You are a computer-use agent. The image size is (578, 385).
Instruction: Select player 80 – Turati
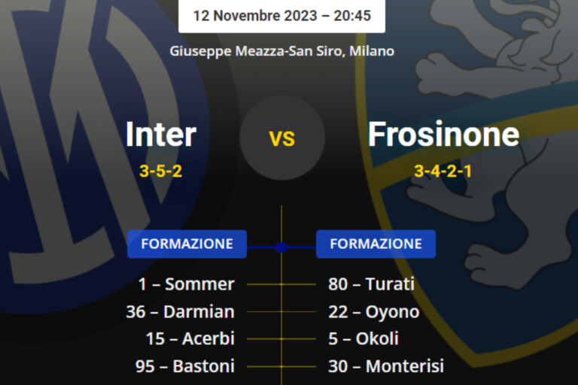click(371, 284)
